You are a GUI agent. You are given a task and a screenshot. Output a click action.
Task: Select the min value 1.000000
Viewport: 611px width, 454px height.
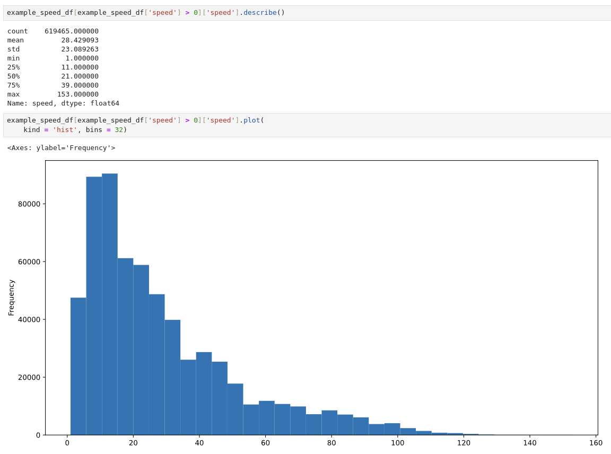[x=82, y=58]
